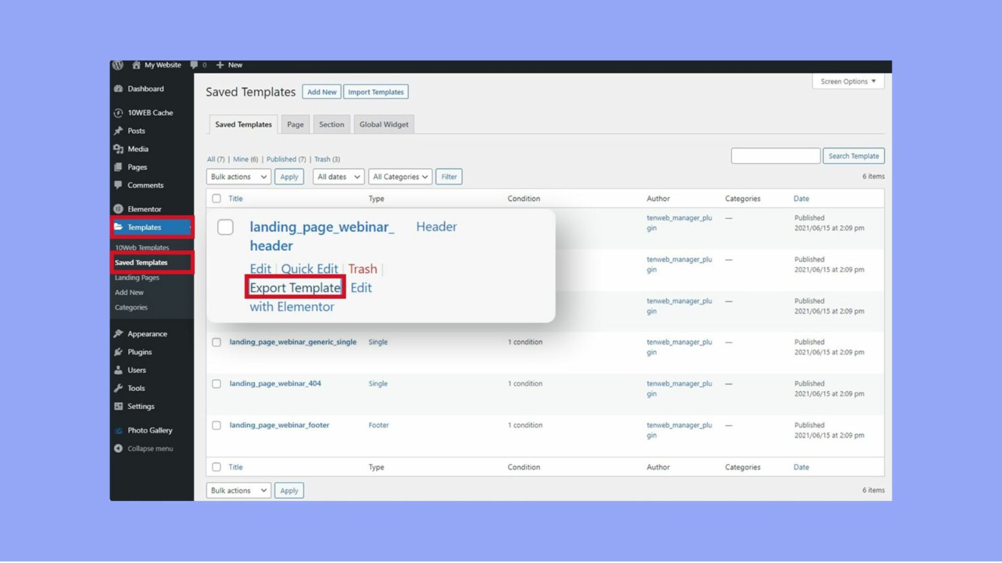Select the Elementor icon in the sidebar
Image resolution: width=1002 pixels, height=563 pixels.
120,209
